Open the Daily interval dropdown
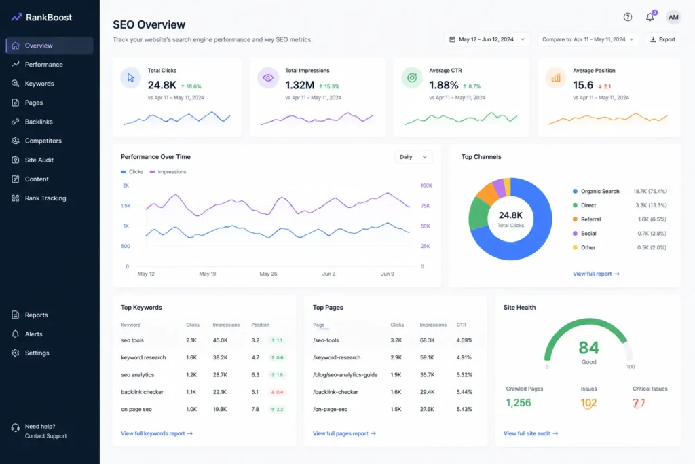This screenshot has height=464, width=695. (x=413, y=156)
